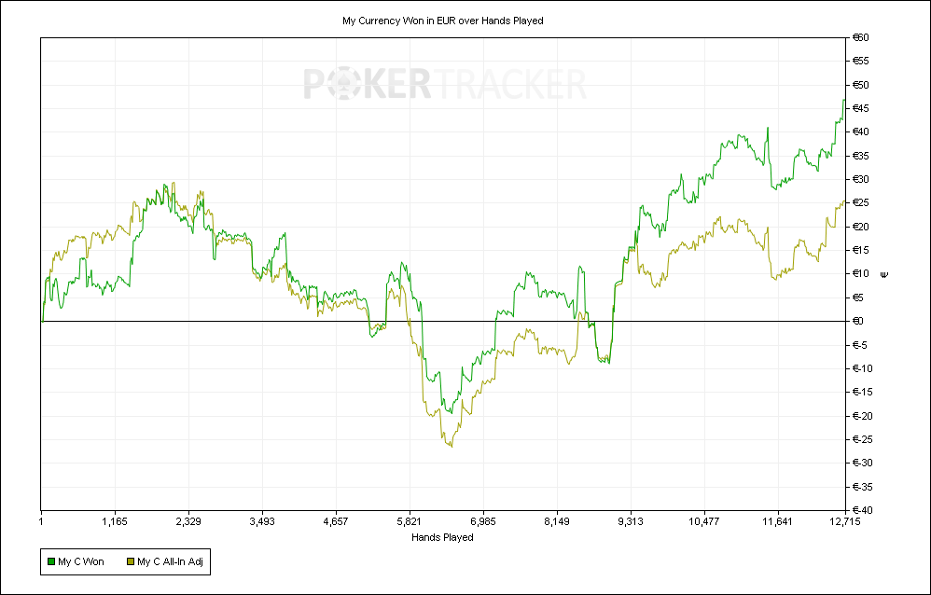Click the €5 y-axis label
931x595 pixels.
click(x=858, y=297)
